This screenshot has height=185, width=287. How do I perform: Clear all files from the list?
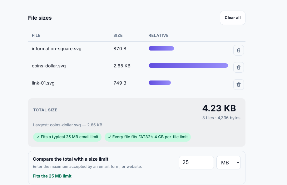233,18
